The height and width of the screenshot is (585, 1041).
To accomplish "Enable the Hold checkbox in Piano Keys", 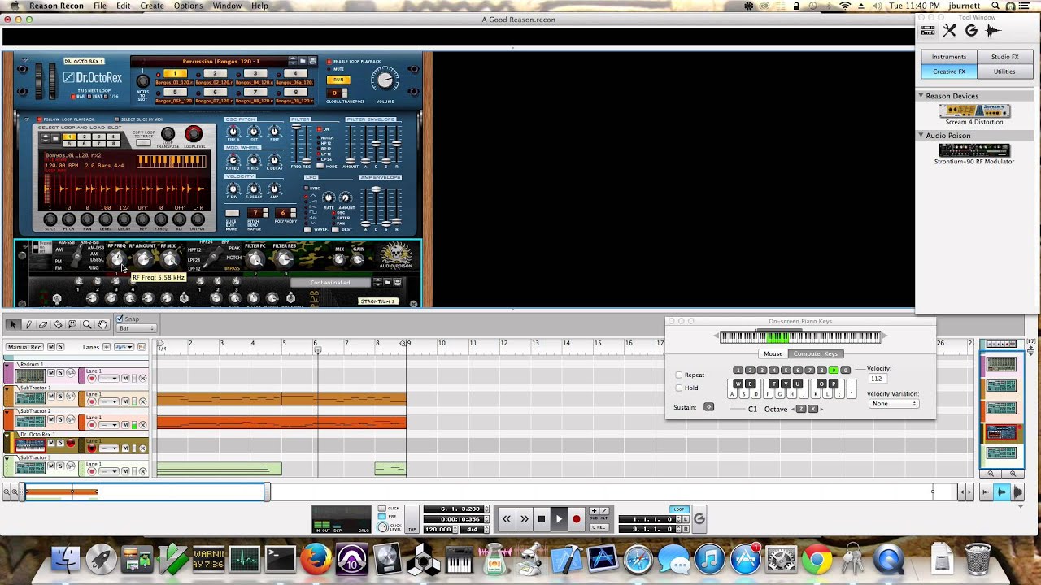I will [x=679, y=388].
